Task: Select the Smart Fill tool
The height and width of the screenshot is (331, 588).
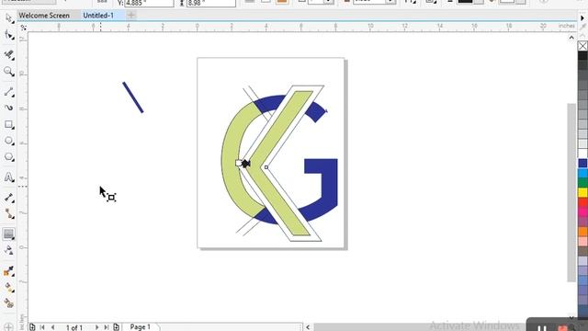Action: (8, 302)
